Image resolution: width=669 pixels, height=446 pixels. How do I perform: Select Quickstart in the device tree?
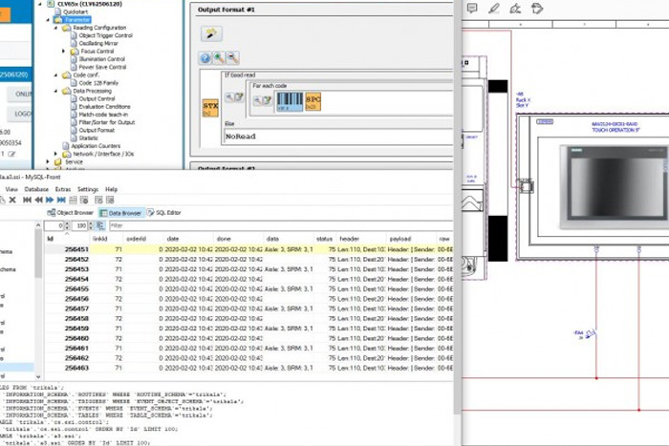[76, 12]
